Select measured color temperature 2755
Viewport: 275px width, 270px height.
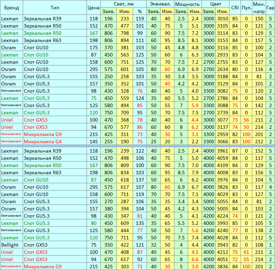[222, 62]
